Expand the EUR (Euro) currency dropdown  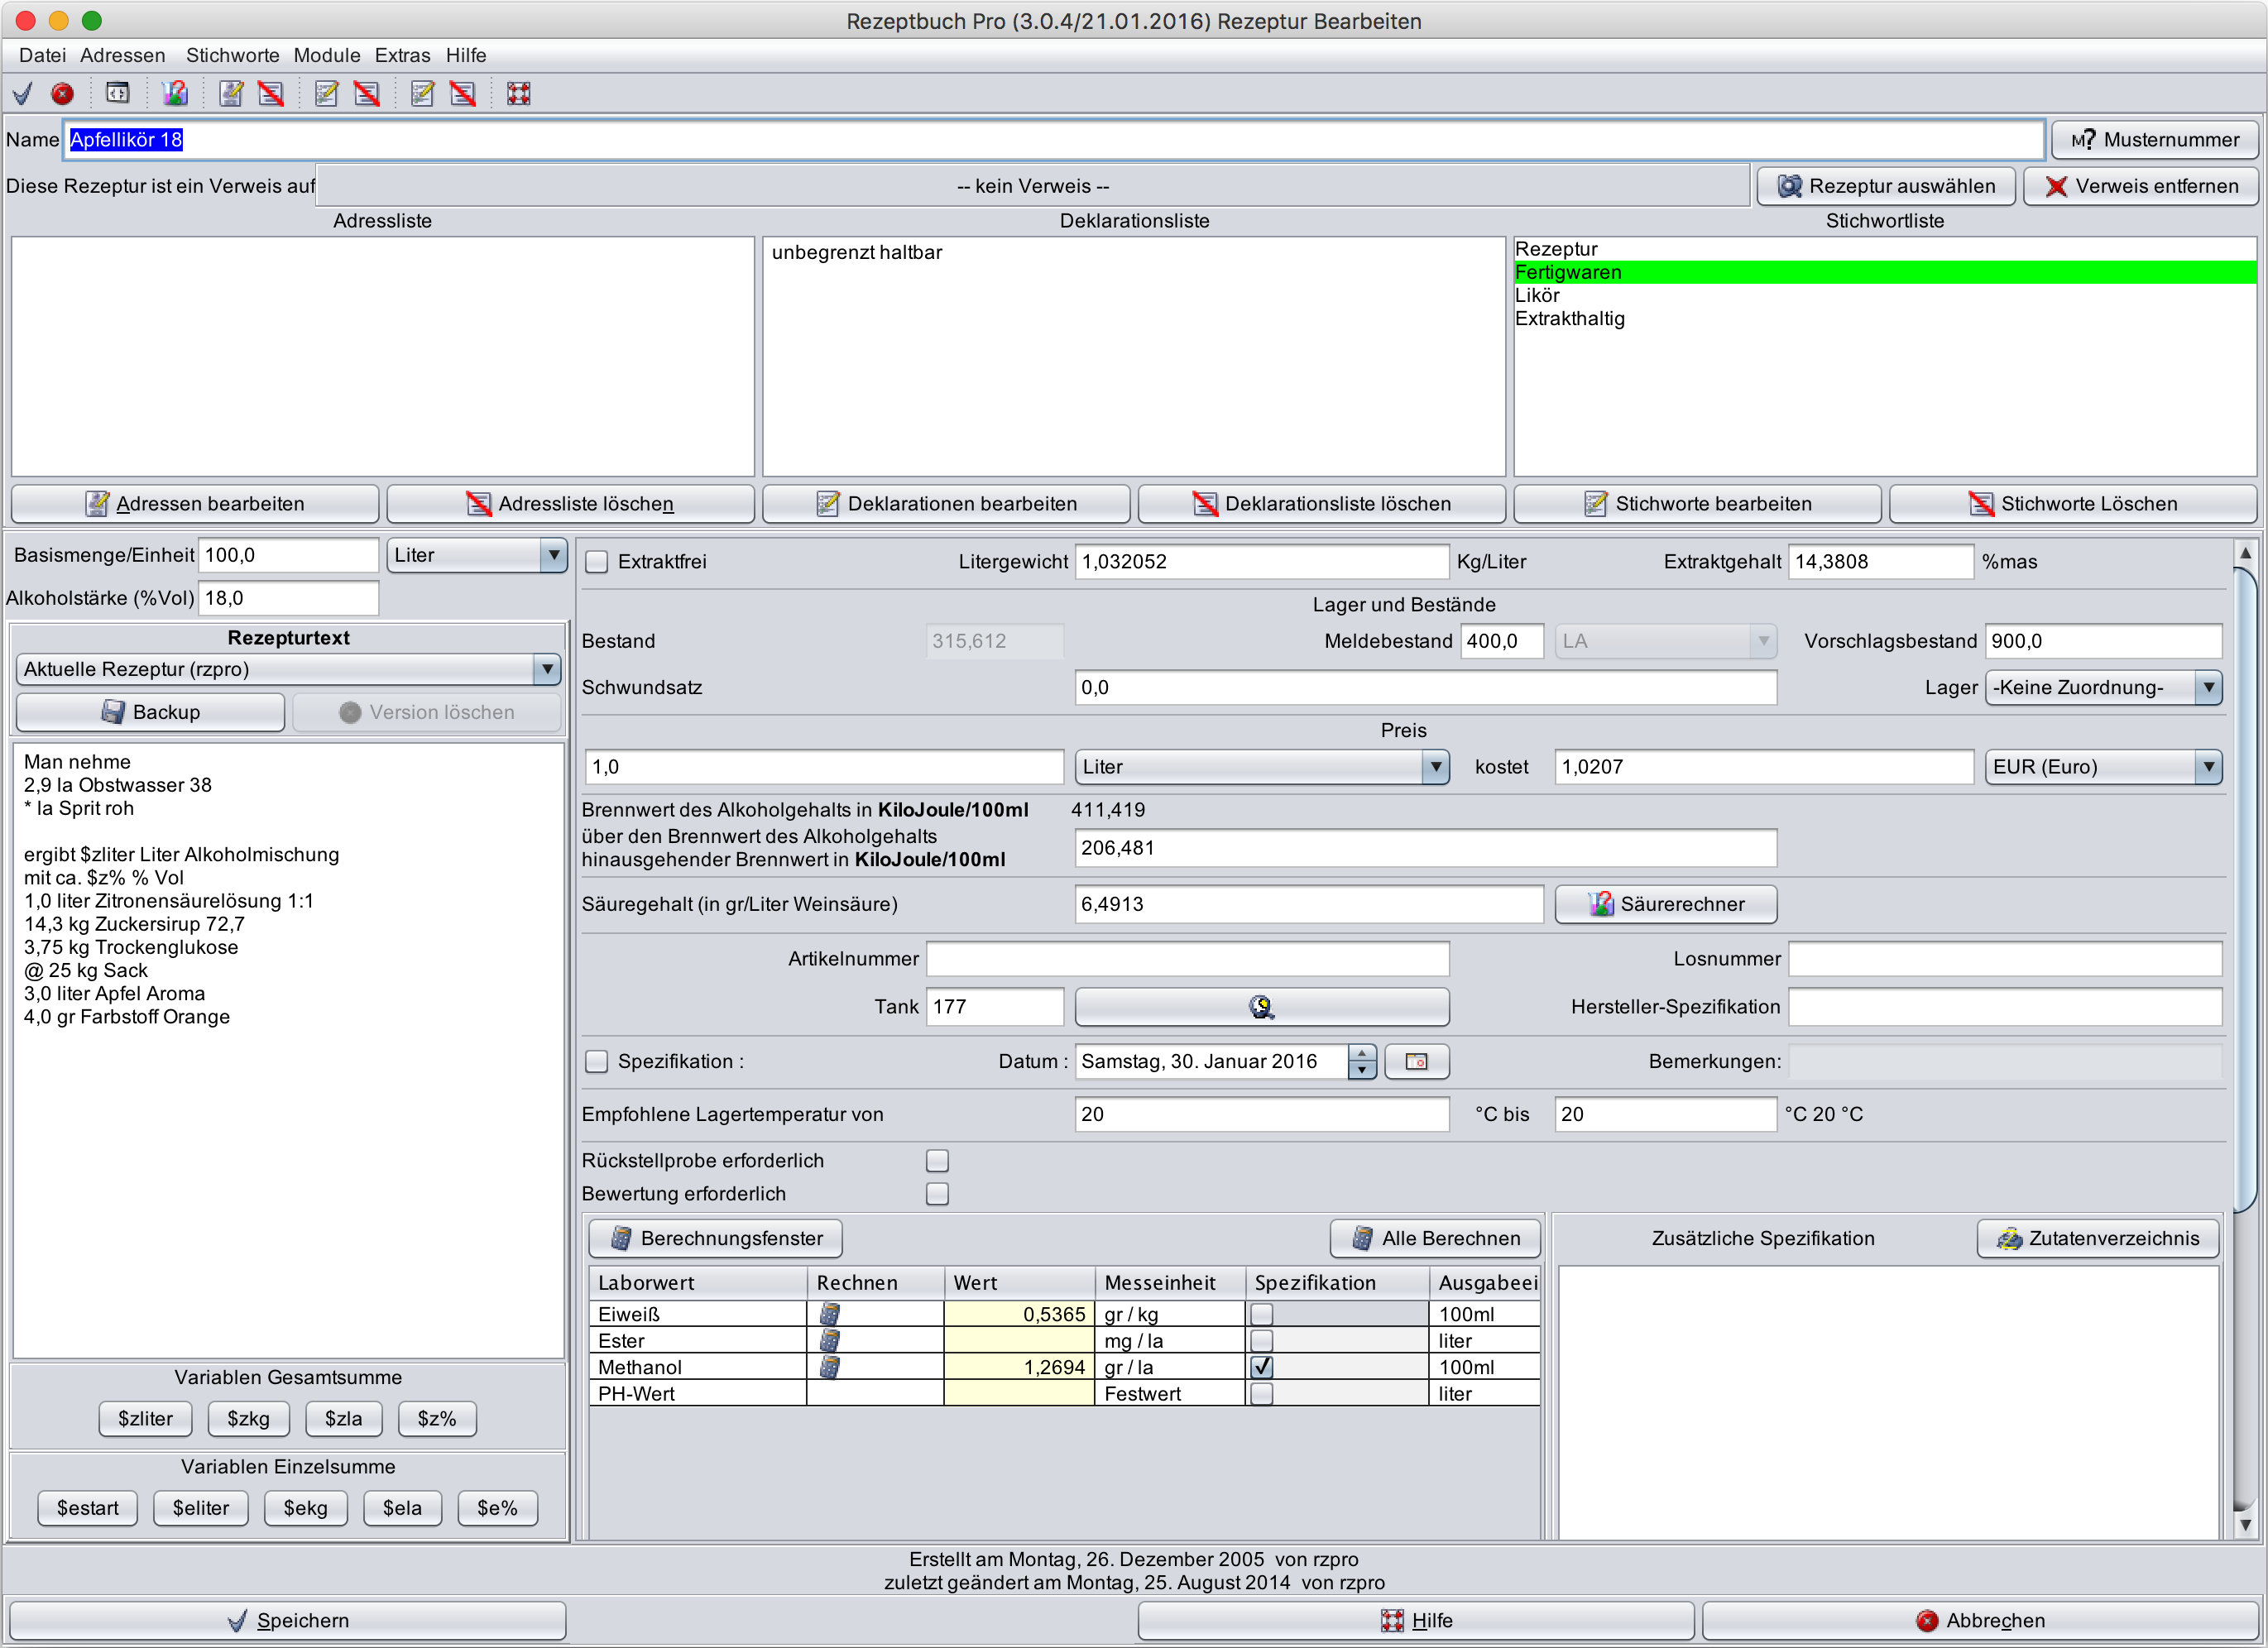2102,767
